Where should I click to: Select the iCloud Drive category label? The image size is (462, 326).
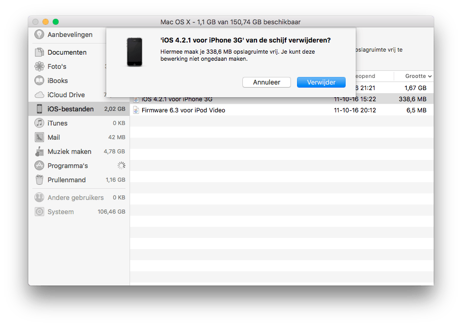(66, 95)
